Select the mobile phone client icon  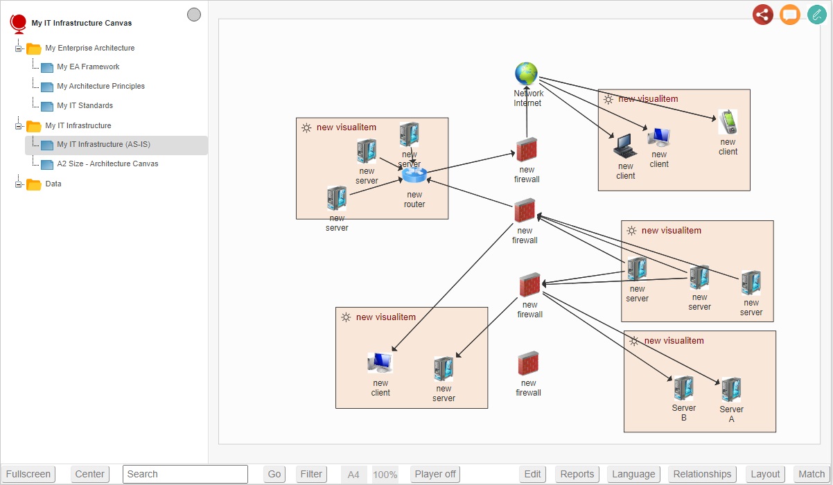[727, 122]
